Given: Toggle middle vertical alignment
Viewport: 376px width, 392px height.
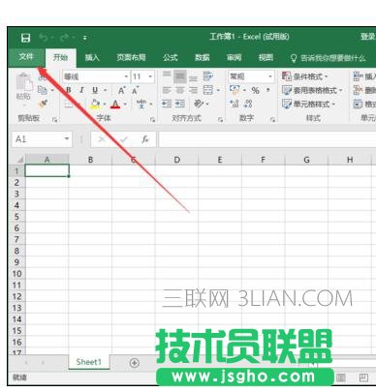Looking at the screenshot, I should 180,76.
